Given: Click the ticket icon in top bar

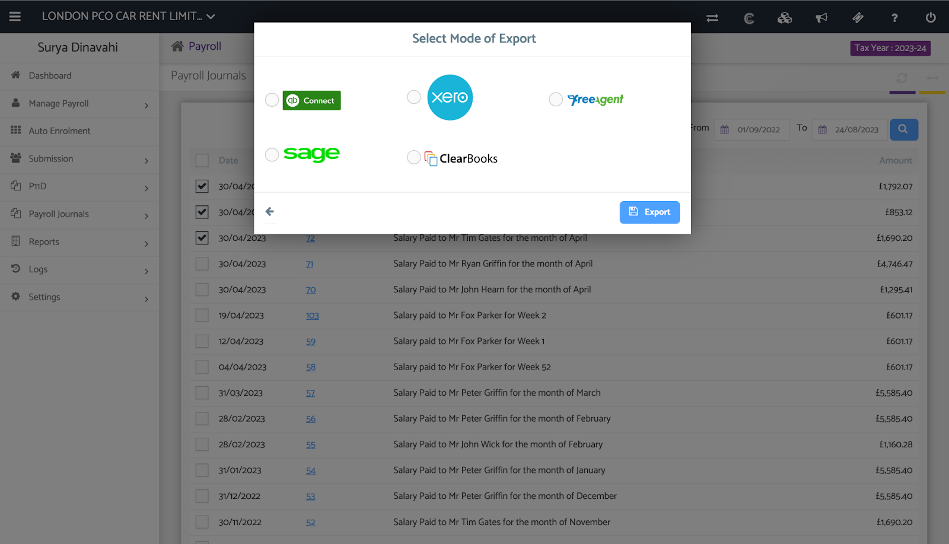Looking at the screenshot, I should [x=858, y=18].
